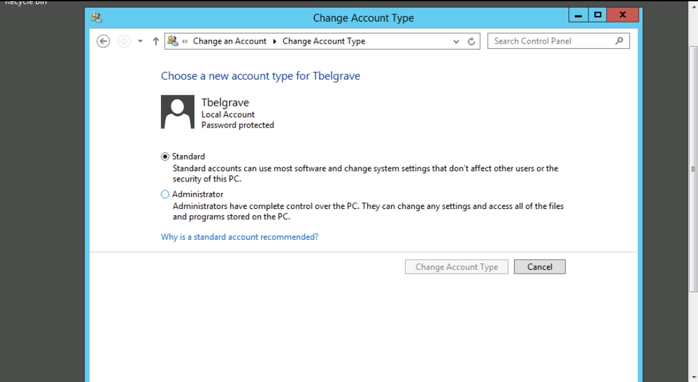Select the Administrator account type
698x382 pixels.
point(165,195)
